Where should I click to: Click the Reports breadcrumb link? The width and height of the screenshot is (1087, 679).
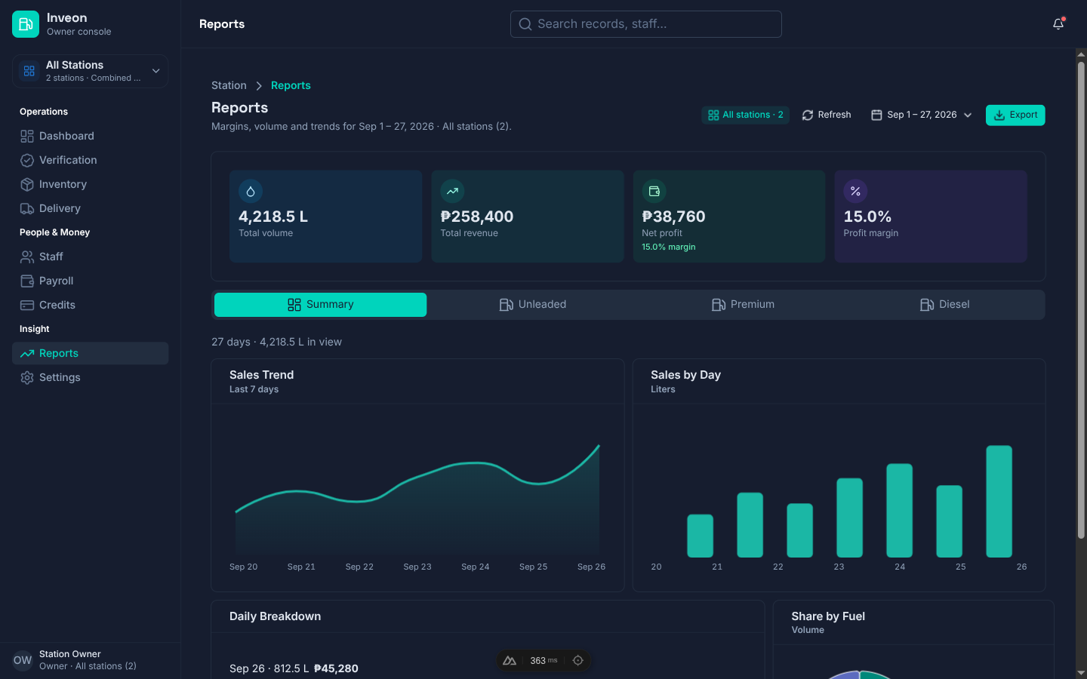pos(291,85)
